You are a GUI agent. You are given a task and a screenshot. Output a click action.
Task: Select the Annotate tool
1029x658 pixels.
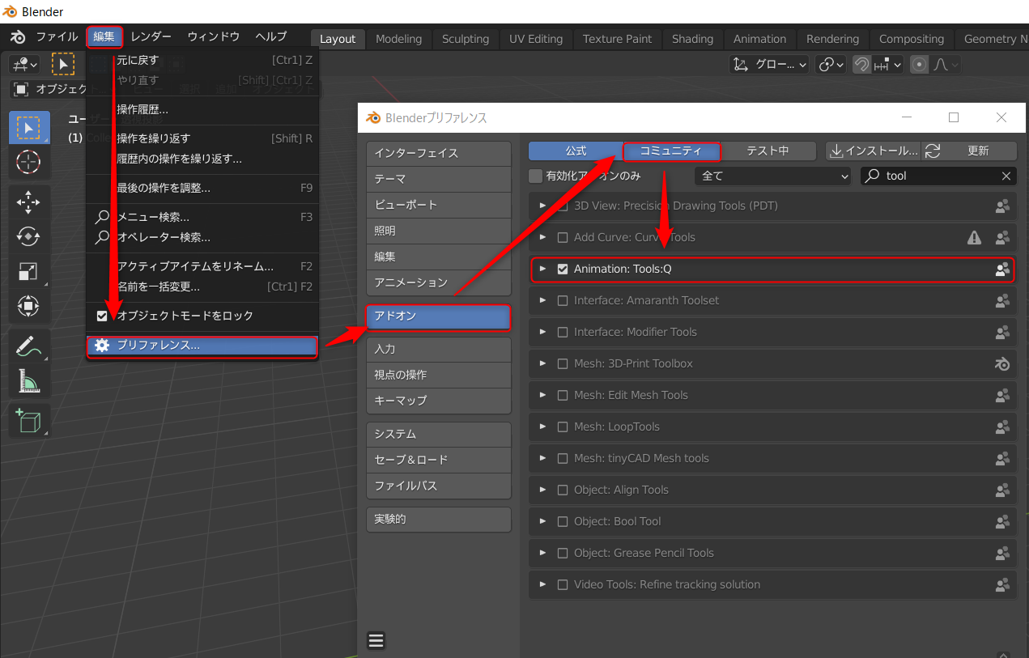tap(29, 346)
